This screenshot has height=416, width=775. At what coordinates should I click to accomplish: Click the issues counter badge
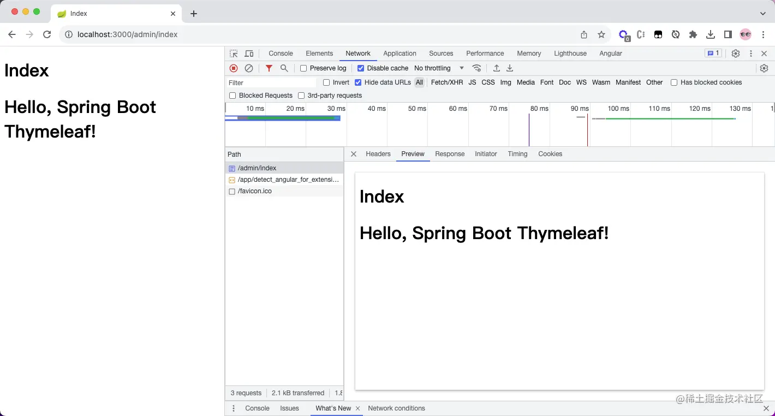pos(713,54)
